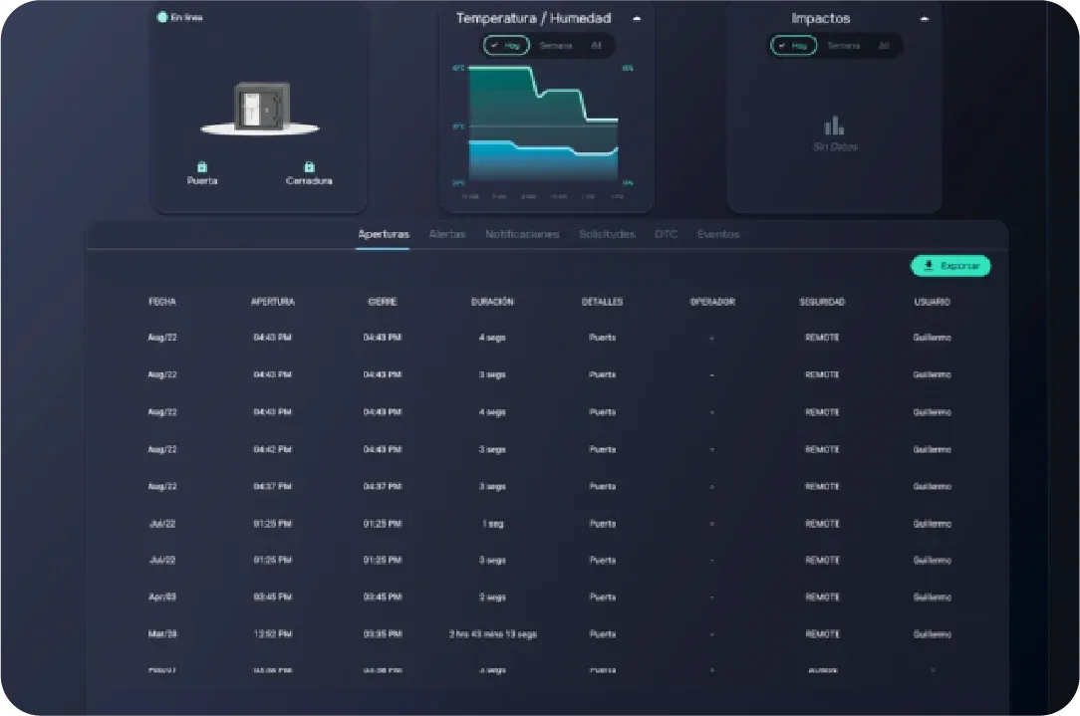Image resolution: width=1080 pixels, height=716 pixels.
Task: Click the Puerta lock icon
Action: click(x=202, y=166)
